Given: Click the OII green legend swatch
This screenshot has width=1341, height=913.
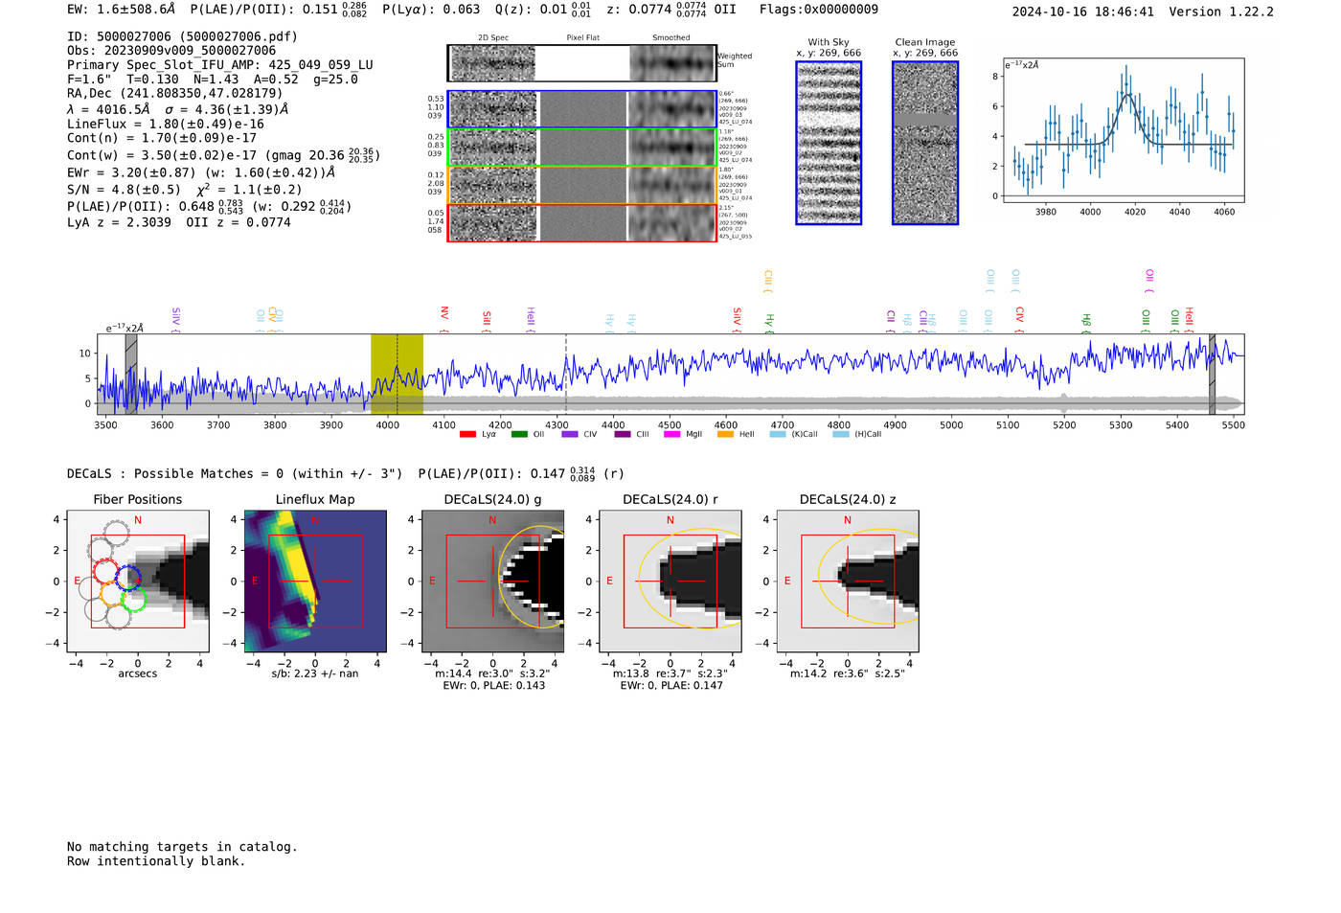Looking at the screenshot, I should [519, 434].
